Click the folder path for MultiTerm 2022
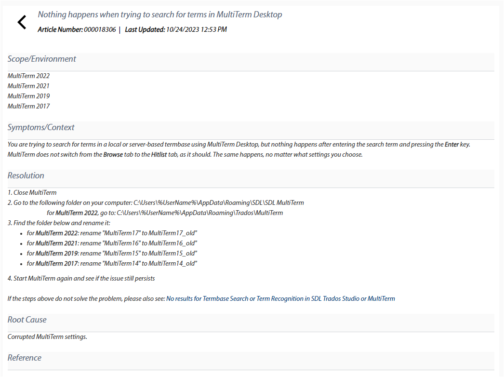The height and width of the screenshot is (377, 504). pyautogui.click(x=165, y=213)
